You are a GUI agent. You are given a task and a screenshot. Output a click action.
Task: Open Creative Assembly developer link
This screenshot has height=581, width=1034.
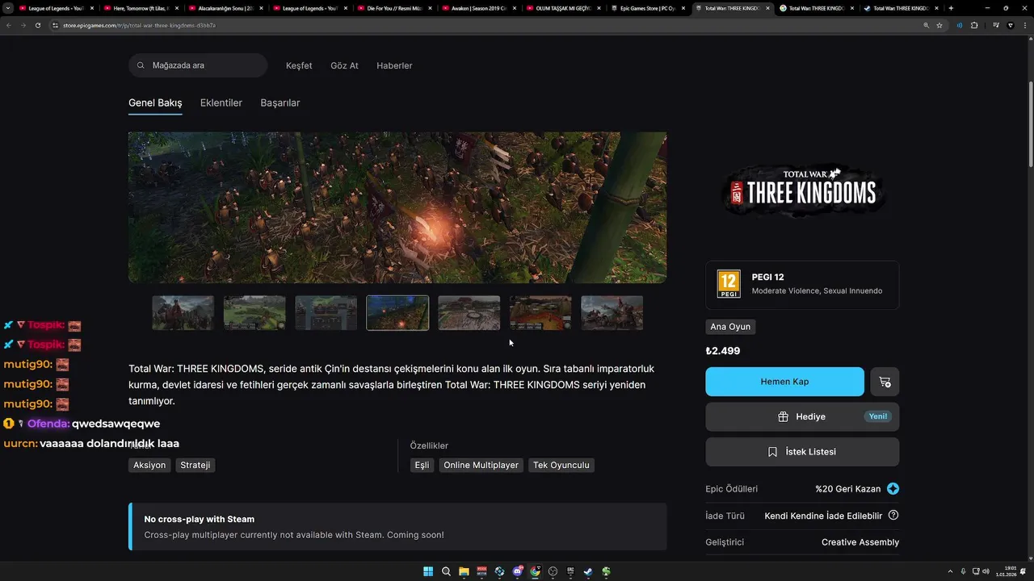coord(860,542)
